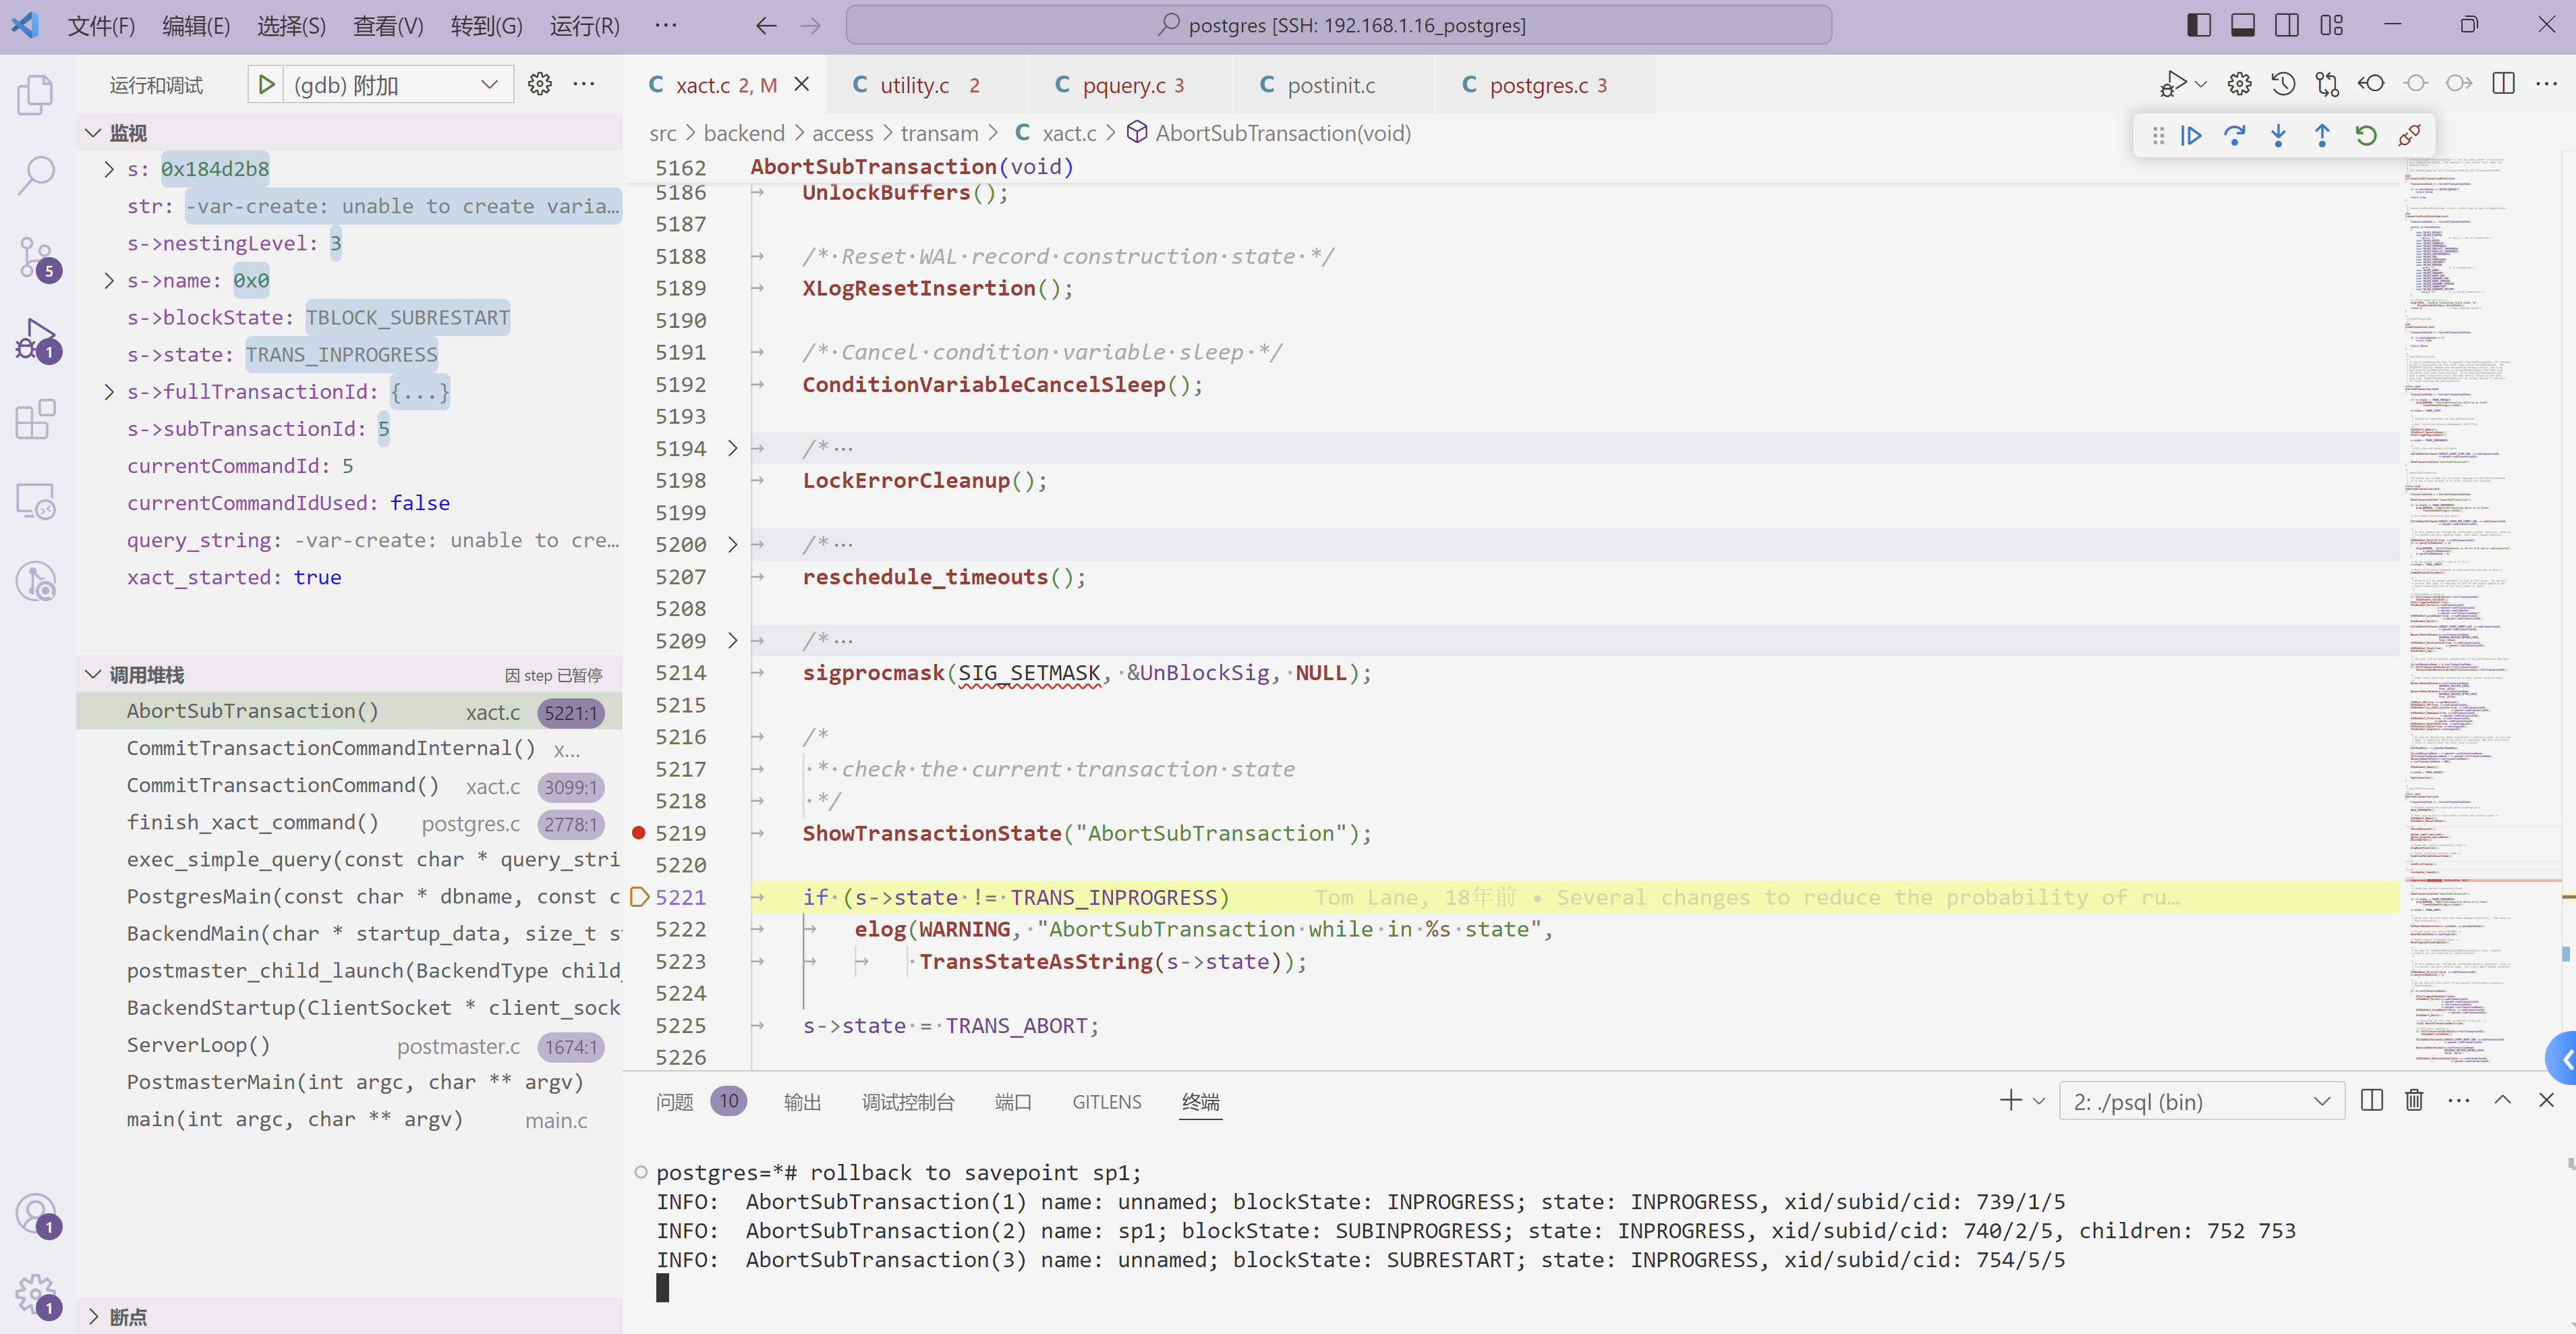
Task: Collapse the 监视 (Watch) section
Action: (x=93, y=133)
